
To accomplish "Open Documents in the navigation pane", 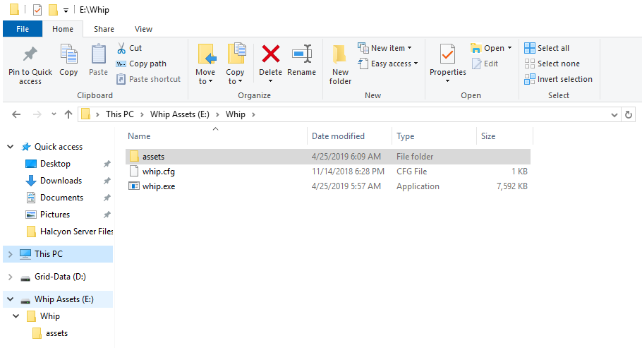I will tap(61, 198).
